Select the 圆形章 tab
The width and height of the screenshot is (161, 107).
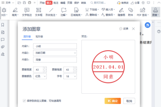tap(27, 37)
